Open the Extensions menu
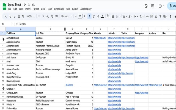The height and width of the screenshot is (110, 176). point(59,9)
